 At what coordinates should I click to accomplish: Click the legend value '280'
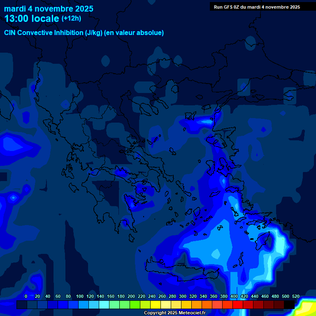[x=172, y=296]
